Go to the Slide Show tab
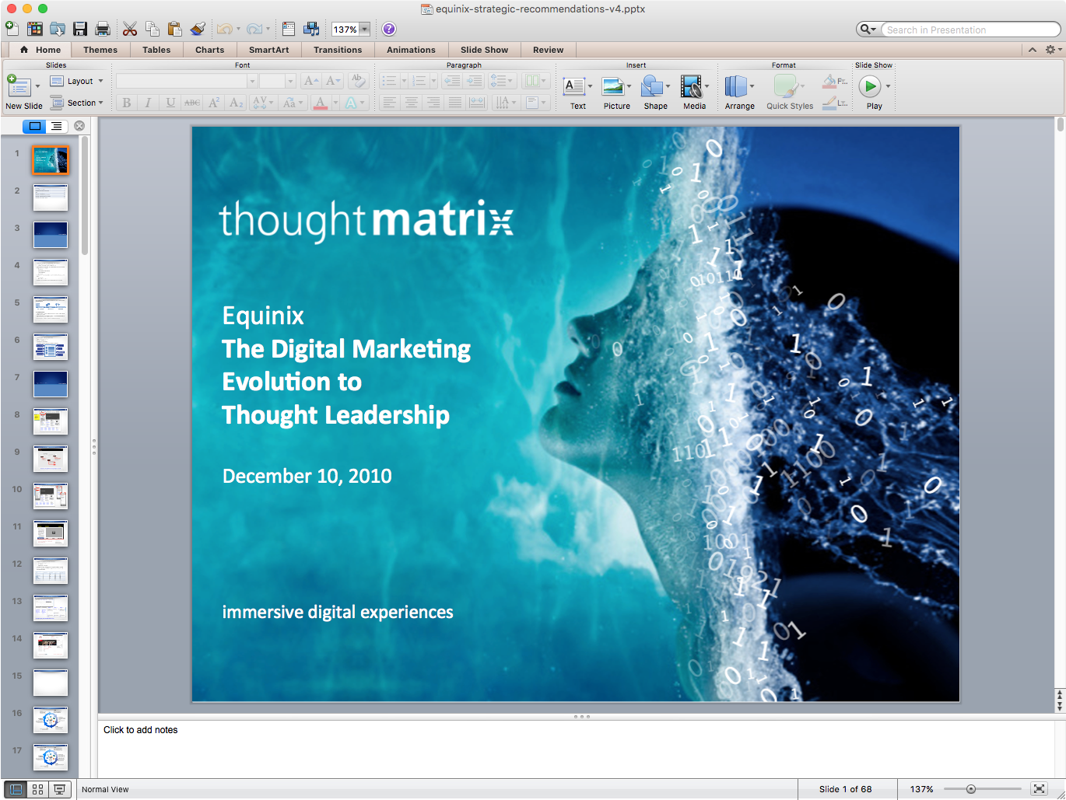The height and width of the screenshot is (800, 1066). coord(484,50)
